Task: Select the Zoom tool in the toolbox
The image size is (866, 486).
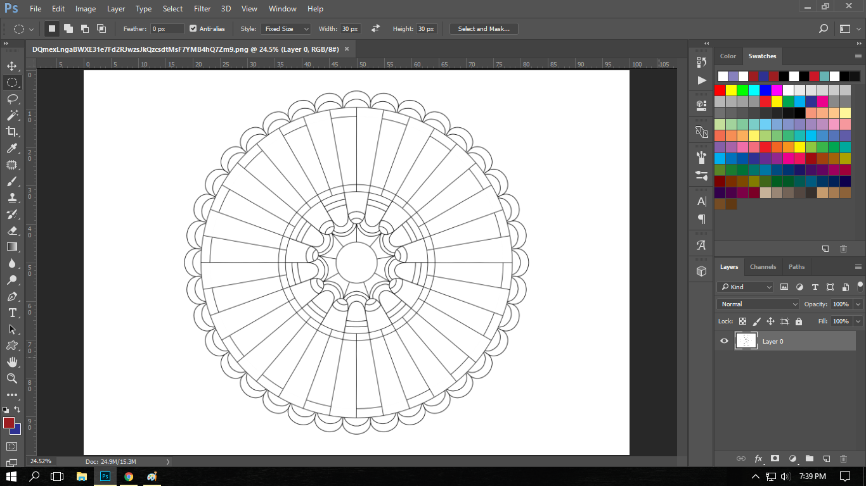Action: click(12, 378)
